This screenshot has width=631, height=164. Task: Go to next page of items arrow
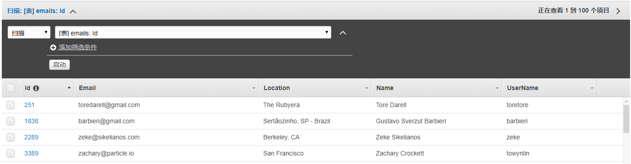(x=618, y=11)
